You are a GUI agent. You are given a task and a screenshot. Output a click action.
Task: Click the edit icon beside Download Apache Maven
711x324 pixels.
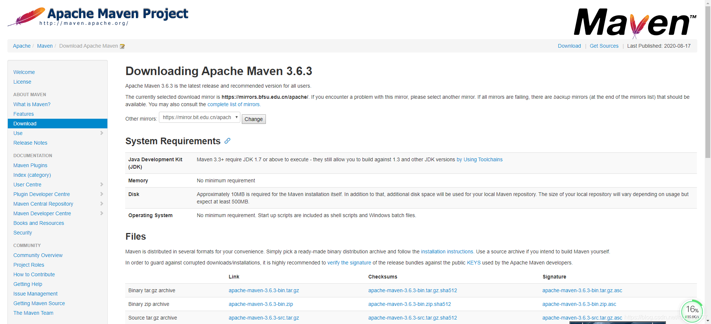click(x=122, y=46)
